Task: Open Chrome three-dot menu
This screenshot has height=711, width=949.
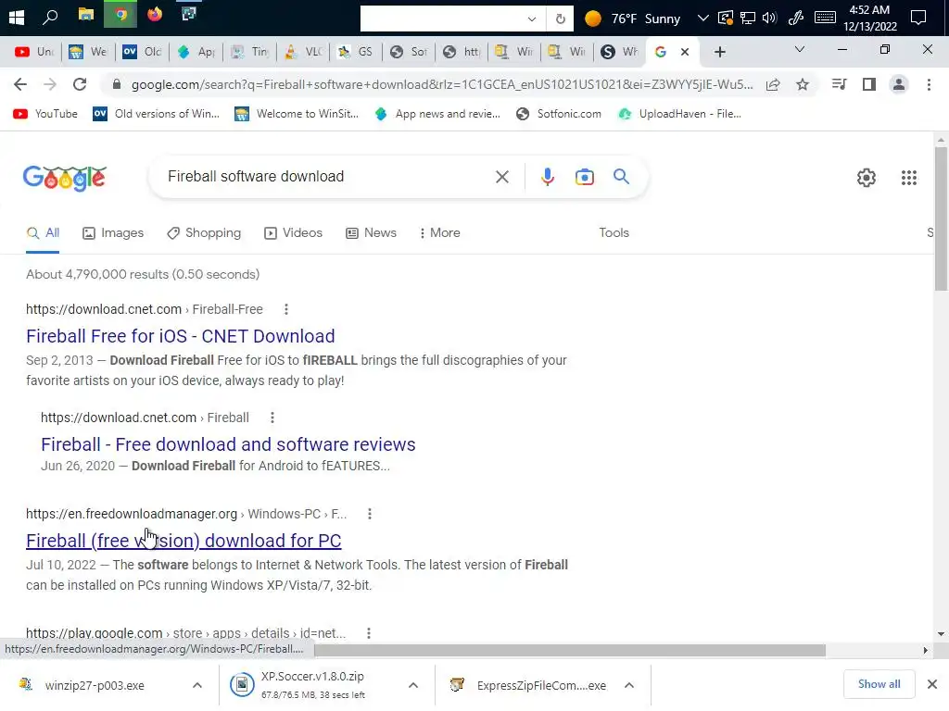Action: 929,84
